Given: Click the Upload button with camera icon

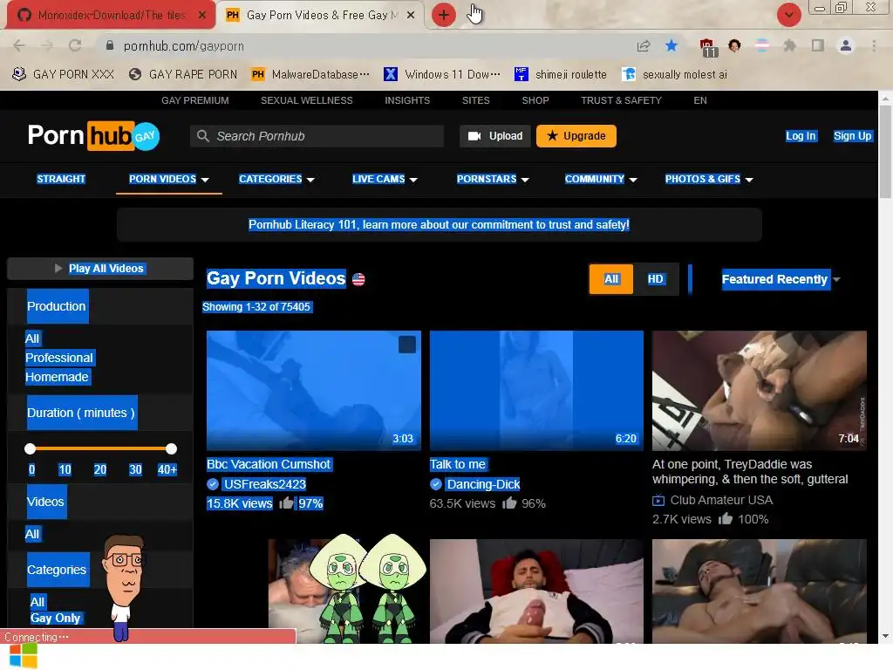Looking at the screenshot, I should pyautogui.click(x=495, y=136).
